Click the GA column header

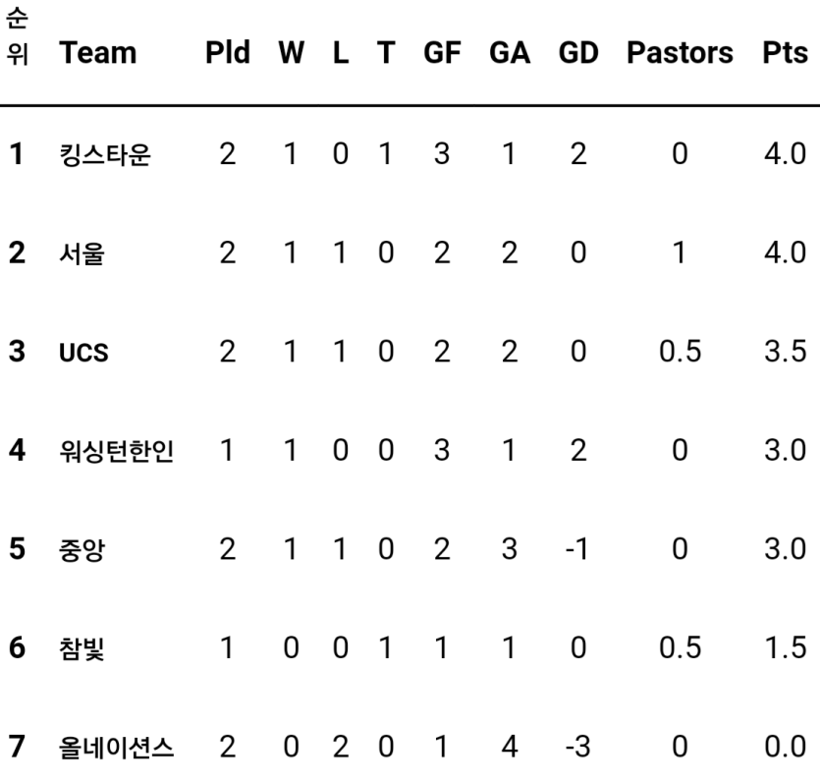510,53
